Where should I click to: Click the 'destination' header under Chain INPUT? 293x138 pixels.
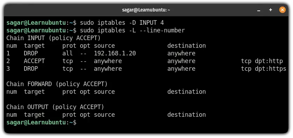(187, 46)
